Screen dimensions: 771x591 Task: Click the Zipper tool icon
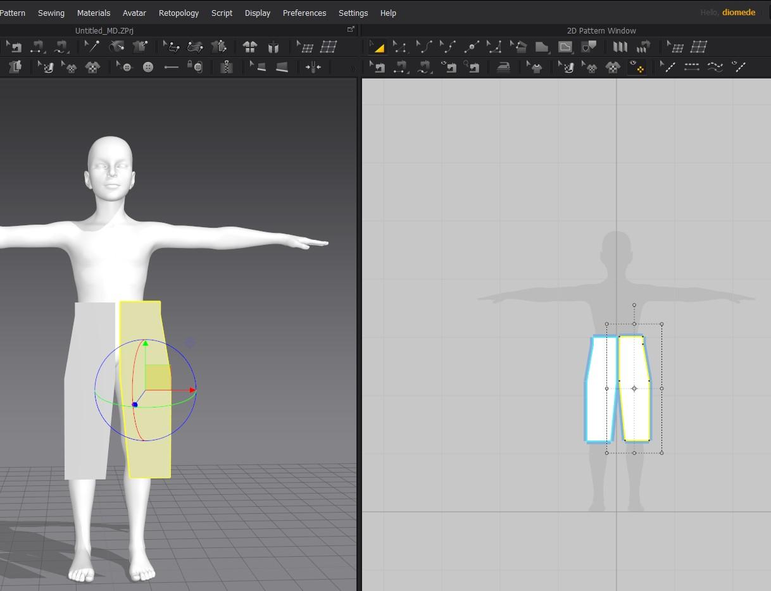coord(227,67)
